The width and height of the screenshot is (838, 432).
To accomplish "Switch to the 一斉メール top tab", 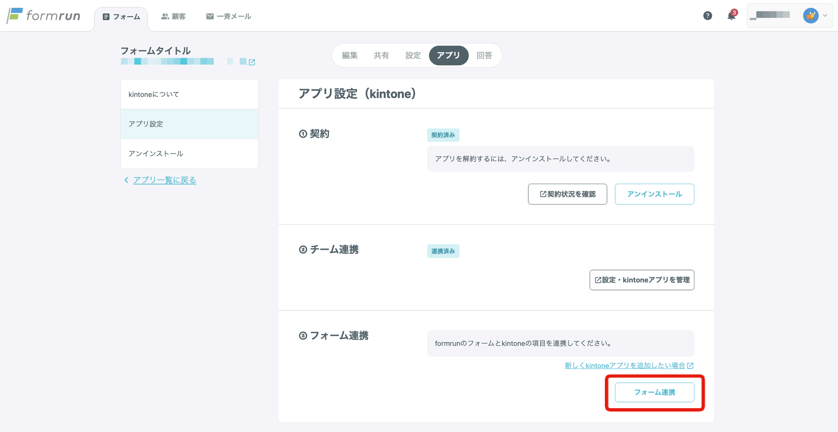I will [x=229, y=16].
